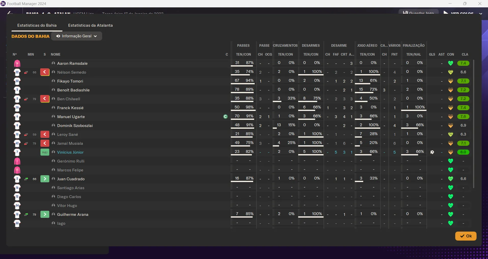Click Nélson Semedo's substituted-off arrow icon
Screen dimensions: 488x259
[x=45, y=72]
